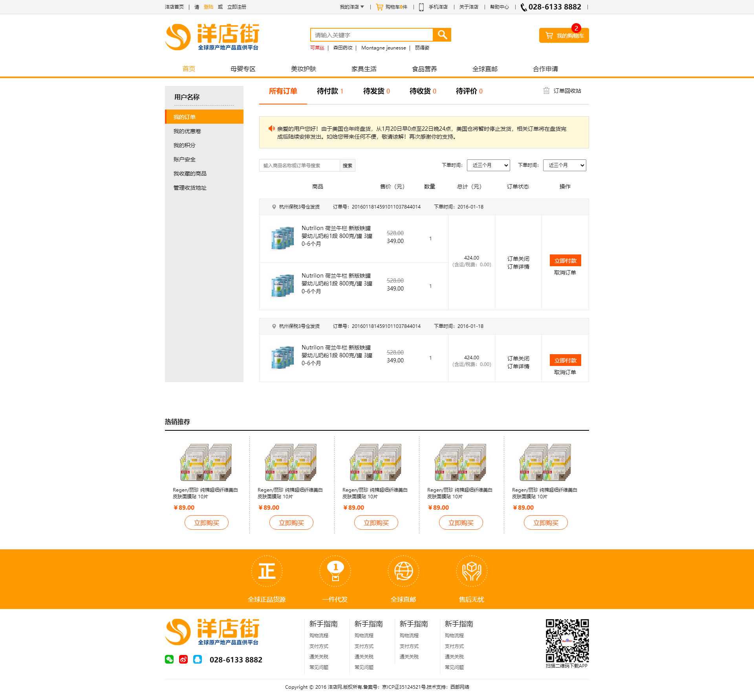This screenshot has width=754, height=695.
Task: Click the Weibo icon in footer
Action: (x=183, y=659)
